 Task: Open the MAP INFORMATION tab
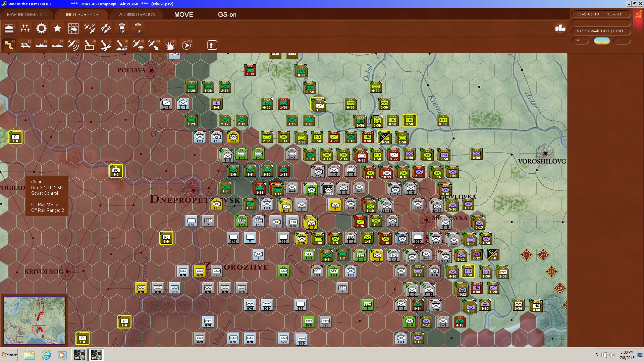point(27,14)
